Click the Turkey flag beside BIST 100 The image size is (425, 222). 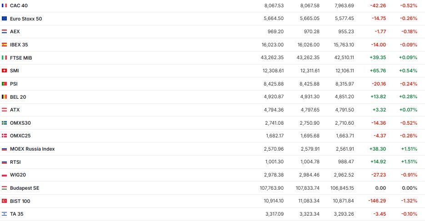(x=5, y=201)
